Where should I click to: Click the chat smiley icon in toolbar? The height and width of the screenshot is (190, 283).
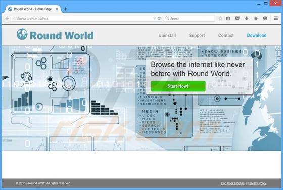pyautogui.click(x=265, y=18)
